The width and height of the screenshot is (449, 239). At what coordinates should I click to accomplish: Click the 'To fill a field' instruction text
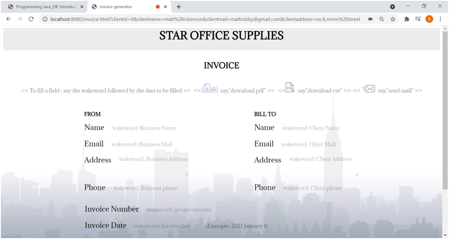pos(105,91)
